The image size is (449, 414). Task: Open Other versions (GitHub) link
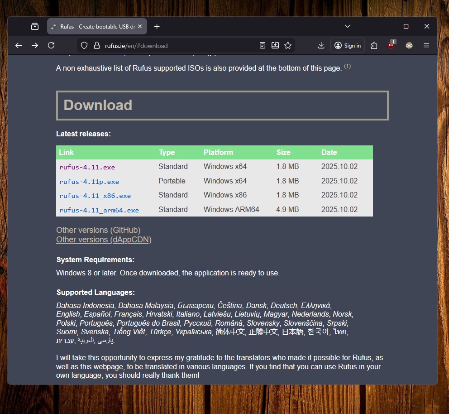coord(98,230)
